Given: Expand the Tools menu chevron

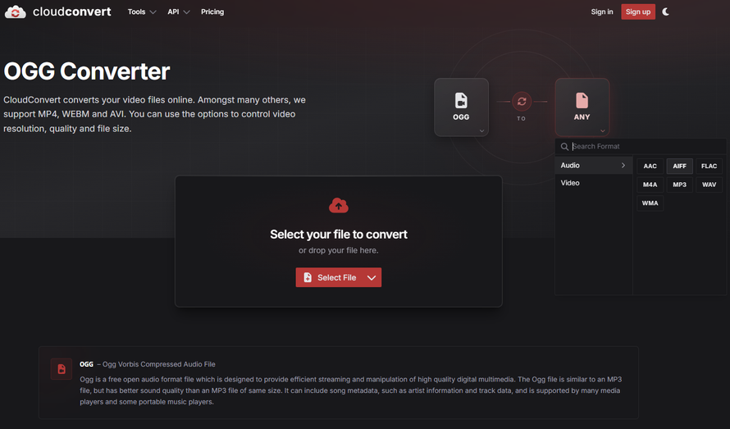Looking at the screenshot, I should [x=153, y=12].
